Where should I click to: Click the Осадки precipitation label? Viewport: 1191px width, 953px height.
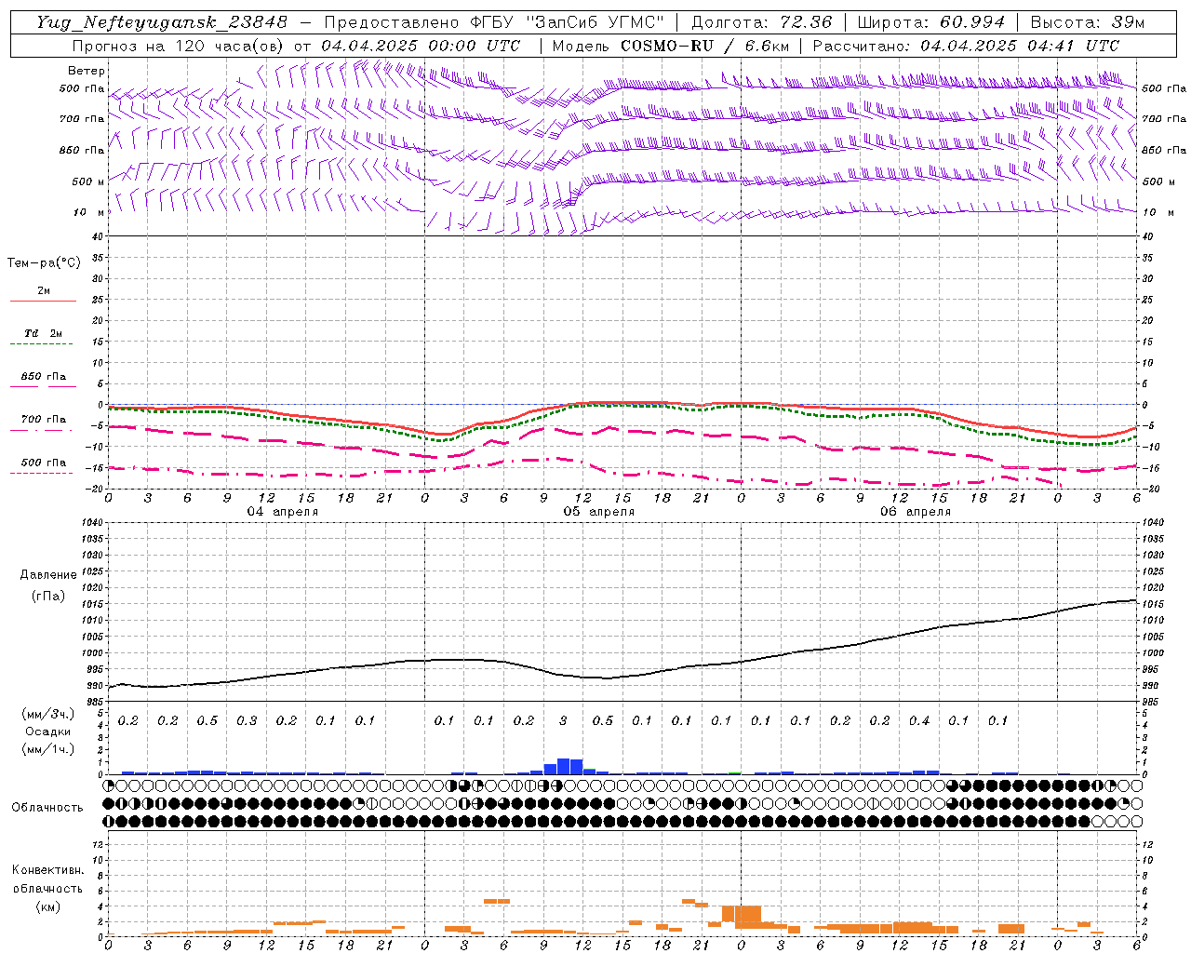48,732
